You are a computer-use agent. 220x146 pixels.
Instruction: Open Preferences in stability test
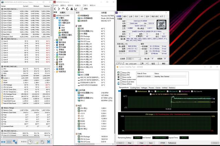point(172,143)
